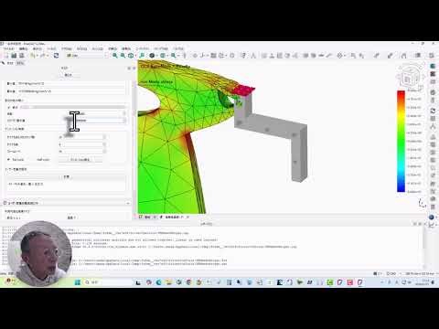The width and height of the screenshot is (439, 329).
Task: Select the Full cycle radio button
Action: [9, 160]
